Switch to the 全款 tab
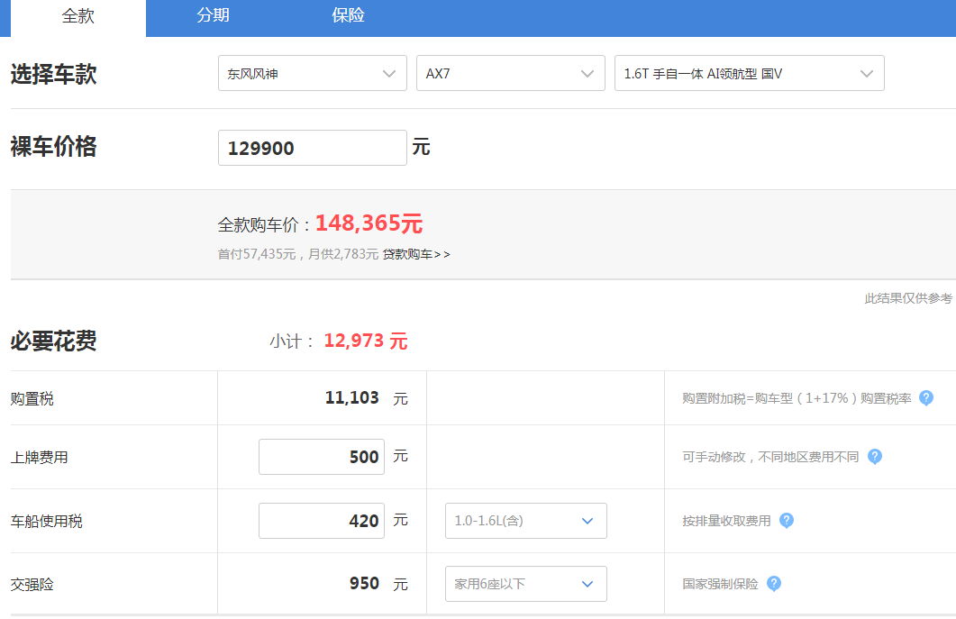Image resolution: width=956 pixels, height=619 pixels. click(x=78, y=16)
